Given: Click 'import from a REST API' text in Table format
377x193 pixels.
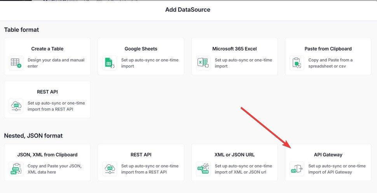Looking at the screenshot, I should point(50,109).
